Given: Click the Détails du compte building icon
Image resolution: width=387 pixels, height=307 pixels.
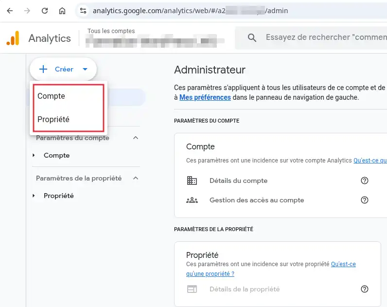Looking at the screenshot, I should click(x=192, y=181).
